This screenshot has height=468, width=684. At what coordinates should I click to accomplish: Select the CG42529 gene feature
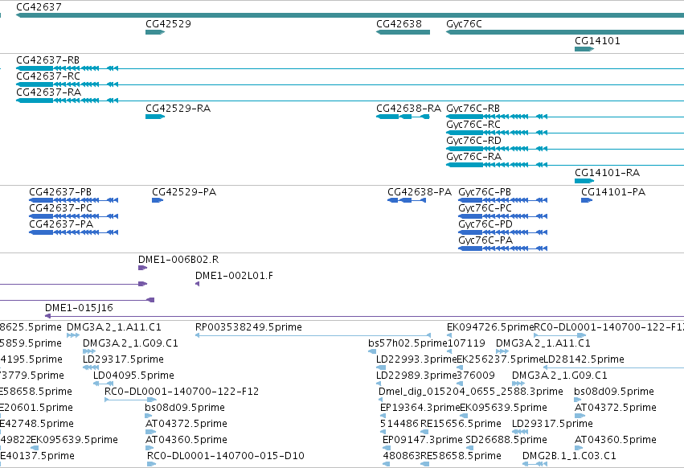(155, 32)
